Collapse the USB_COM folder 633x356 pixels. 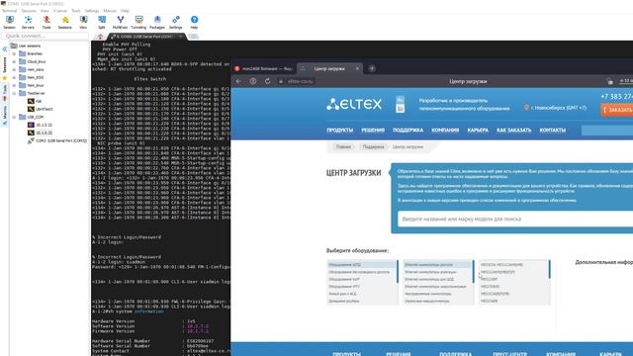click(14, 117)
